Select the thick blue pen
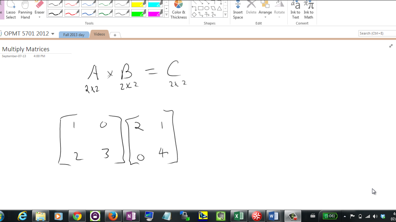The height and width of the screenshot is (222, 396). (x=89, y=13)
